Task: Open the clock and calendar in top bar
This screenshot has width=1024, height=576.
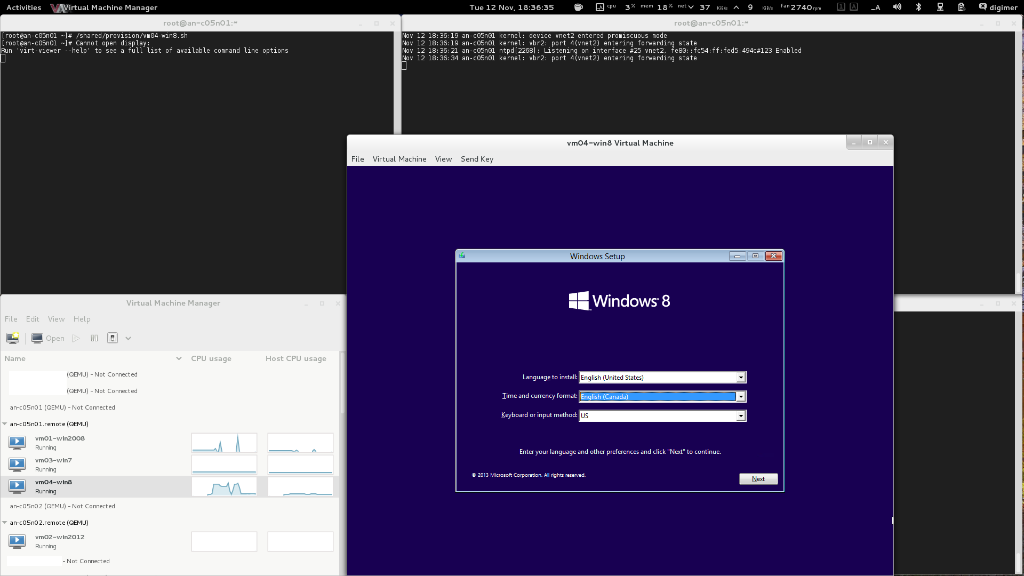Action: 511,7
